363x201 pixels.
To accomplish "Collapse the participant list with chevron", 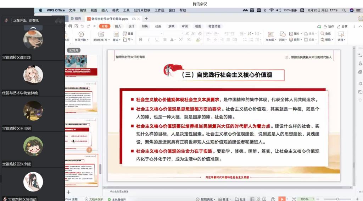I will pos(33,28).
